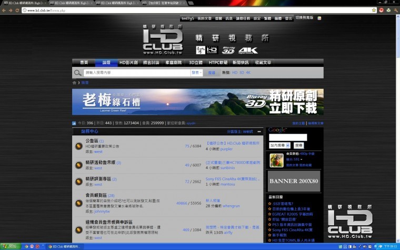Switch to the fourth browser tab starting with HD【
This screenshot has height=250, width=400.
coord(164,3)
